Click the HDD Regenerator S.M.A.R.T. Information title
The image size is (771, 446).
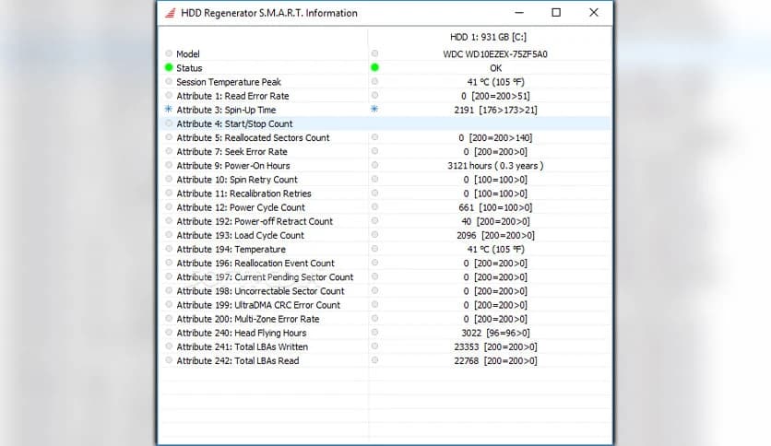[269, 13]
